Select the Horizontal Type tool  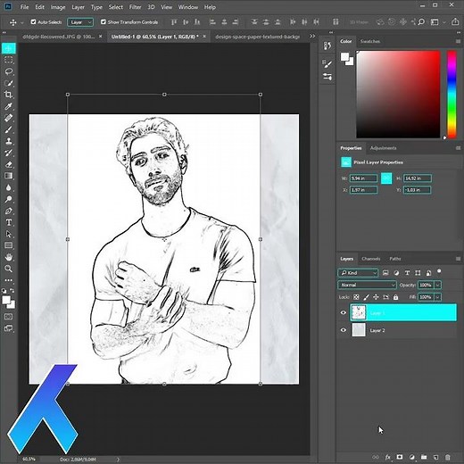click(x=9, y=222)
